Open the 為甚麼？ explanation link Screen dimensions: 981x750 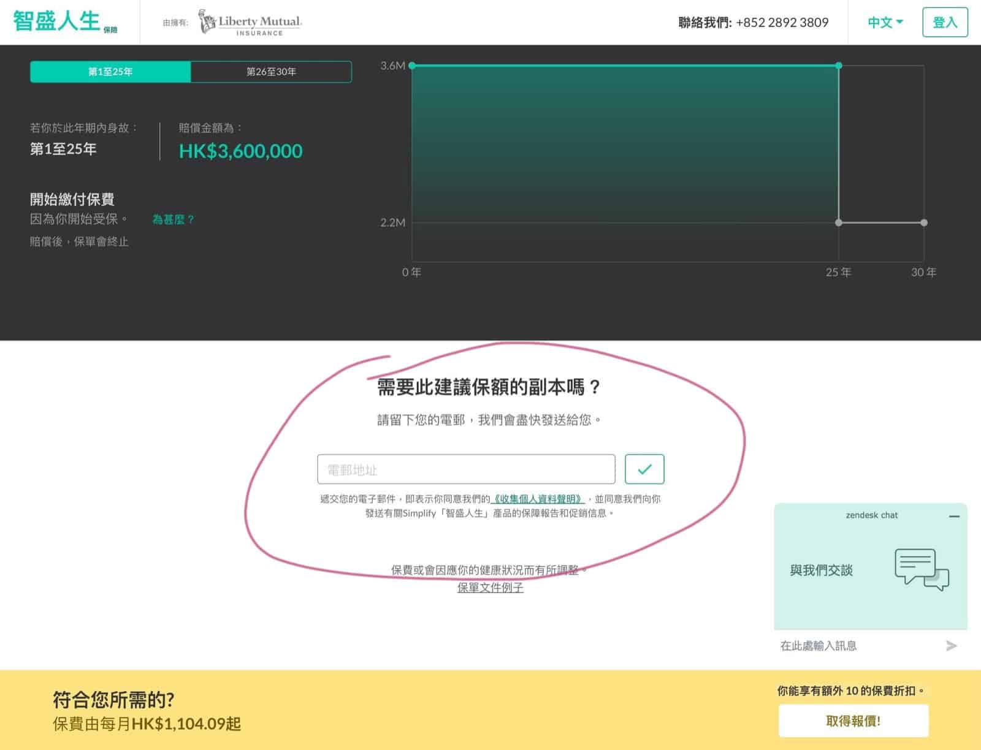pos(173,219)
